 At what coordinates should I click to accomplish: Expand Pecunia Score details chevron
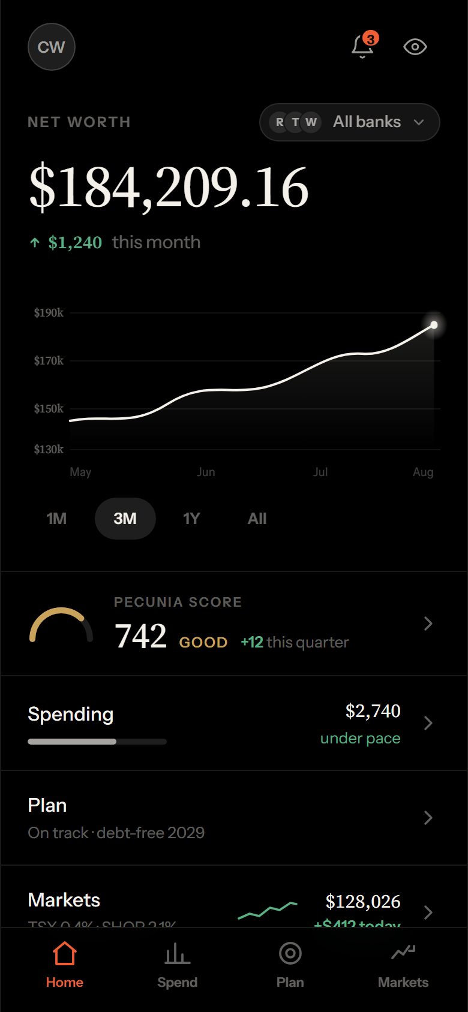click(x=428, y=624)
